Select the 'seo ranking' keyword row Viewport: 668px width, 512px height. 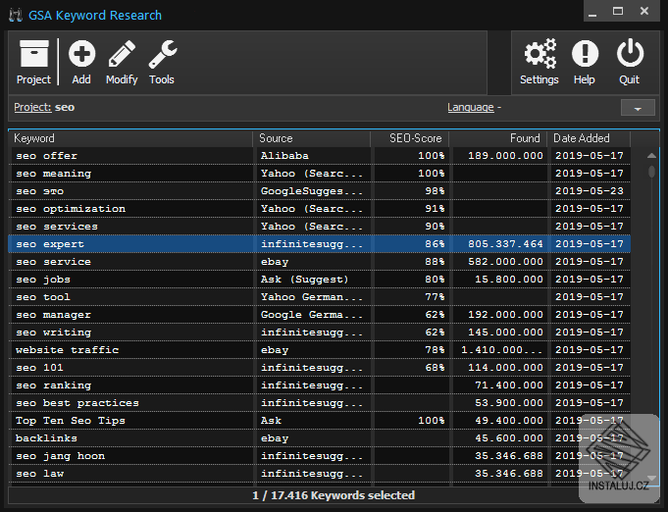point(320,385)
